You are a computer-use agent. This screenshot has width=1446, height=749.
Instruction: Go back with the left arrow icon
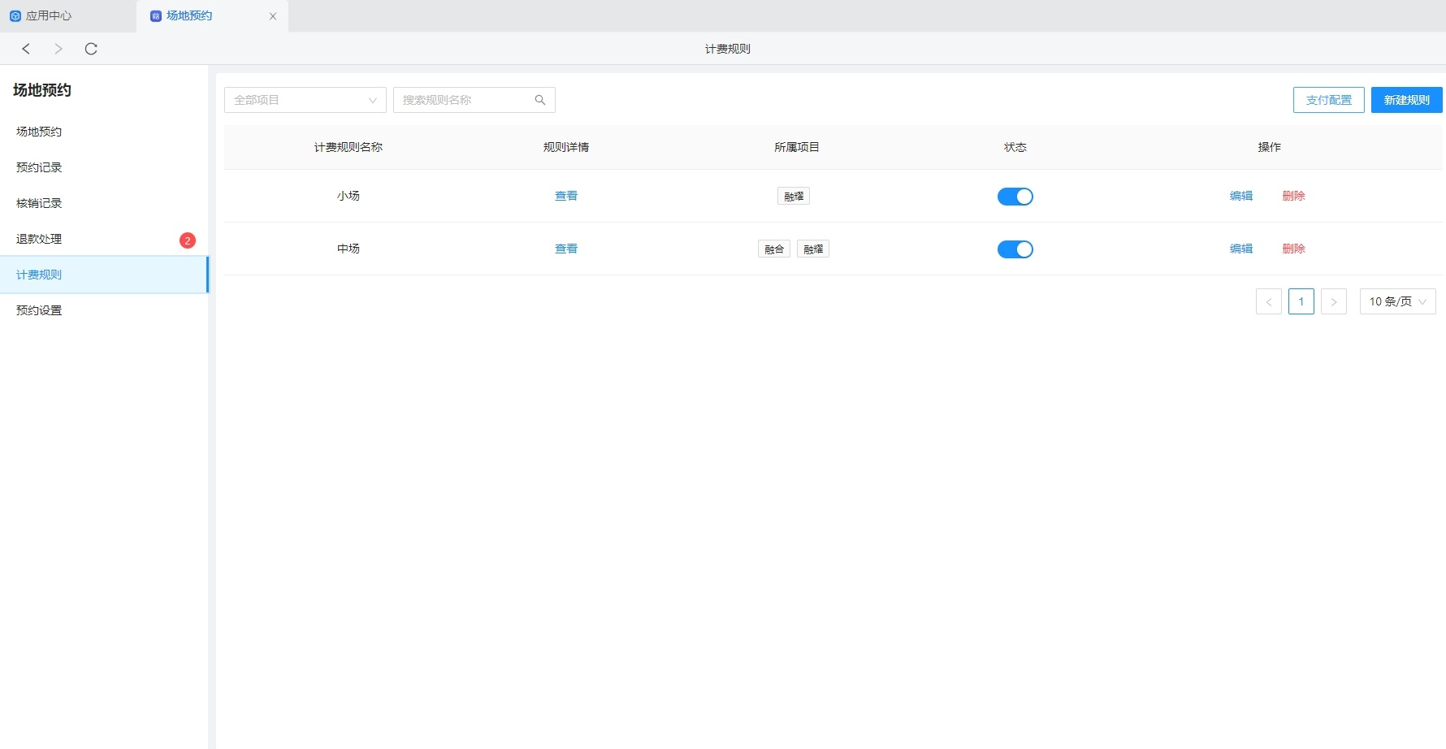point(26,49)
